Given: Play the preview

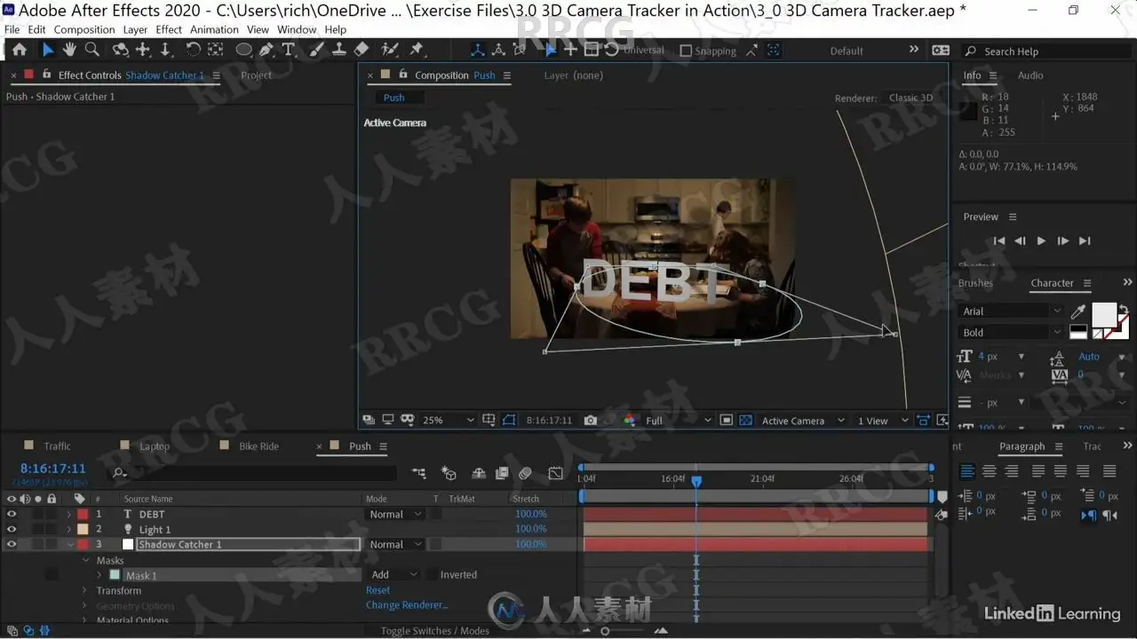Looking at the screenshot, I should click(x=1041, y=241).
